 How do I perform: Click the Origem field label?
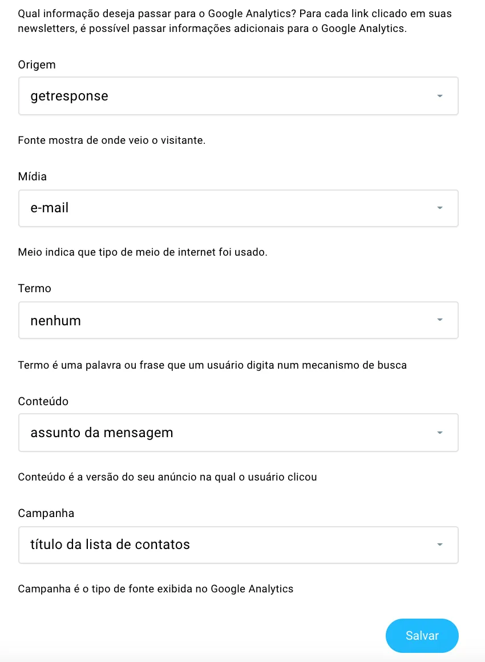(37, 64)
